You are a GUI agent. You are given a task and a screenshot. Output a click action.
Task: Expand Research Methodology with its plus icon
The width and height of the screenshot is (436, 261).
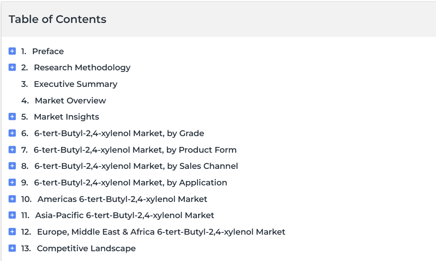[12, 68]
